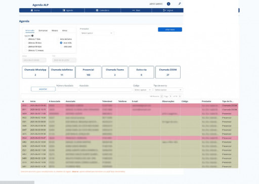Viewport: 259px width, 184px height.
Task: Sort by the Início column header
Action: tap(33, 102)
